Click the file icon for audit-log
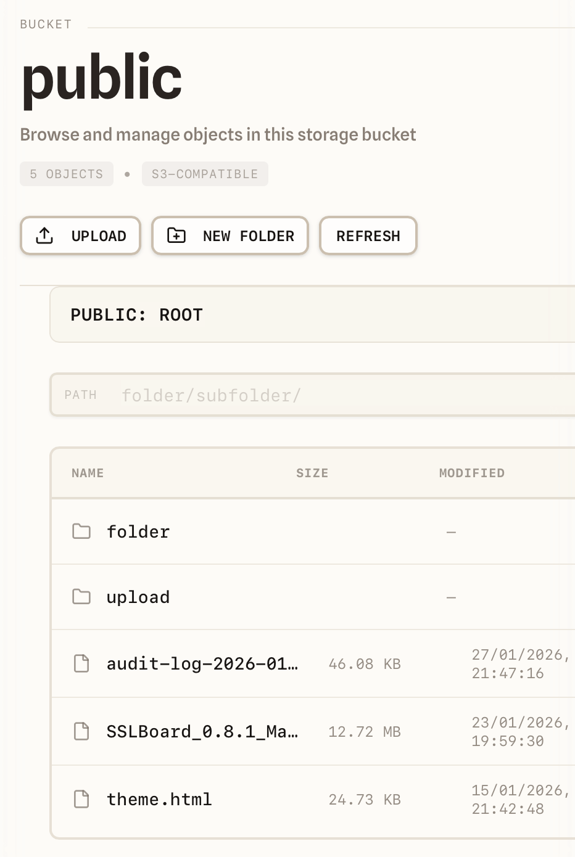 pos(81,664)
